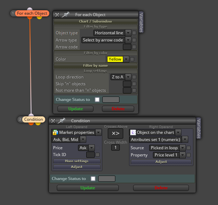Click Adjust under Right Operand
This screenshot has width=218, height=205.
click(161, 162)
